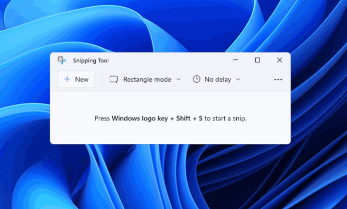
Task: Click the clock icon beside No delay
Action: 196,79
